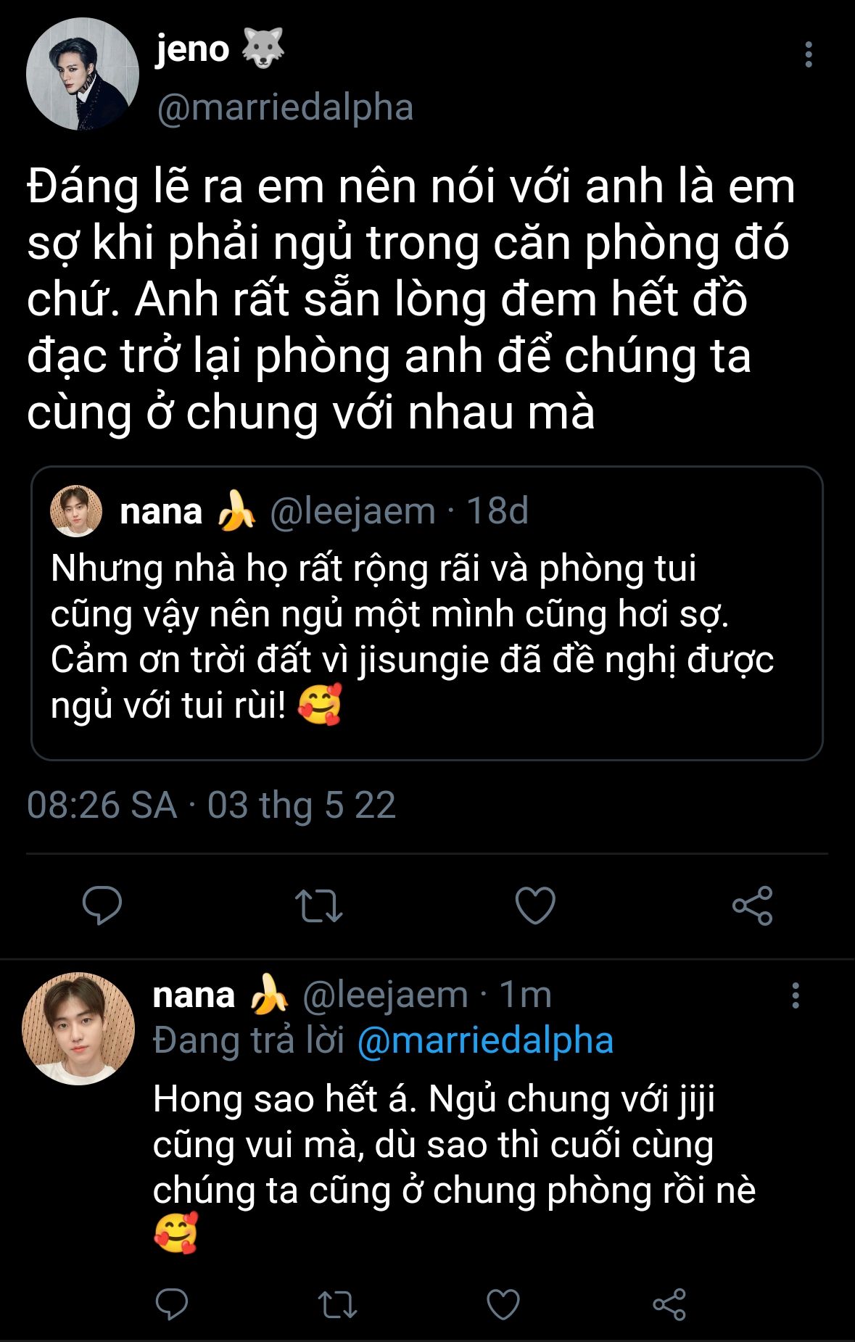The image size is (855, 1342).
Task: Open jeno's profile picture
Action: [x=82, y=75]
